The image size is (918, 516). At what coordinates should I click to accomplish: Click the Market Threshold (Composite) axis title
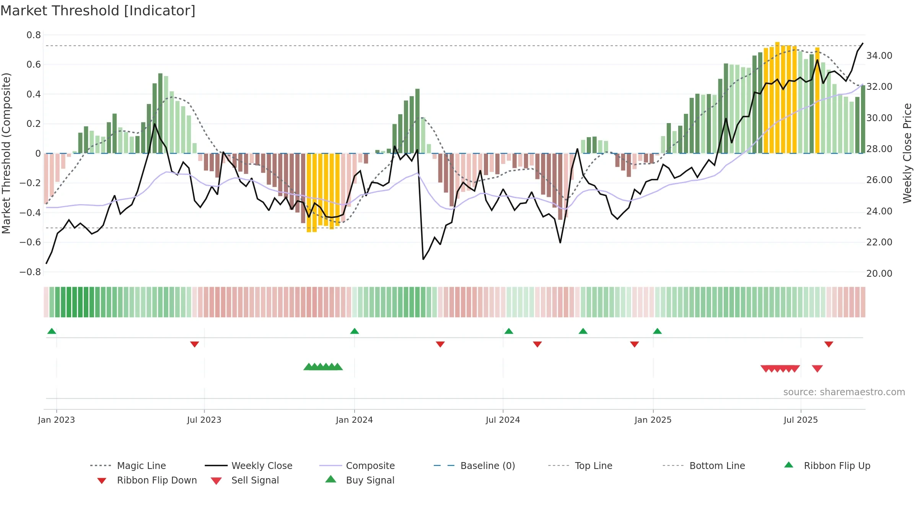click(6, 153)
